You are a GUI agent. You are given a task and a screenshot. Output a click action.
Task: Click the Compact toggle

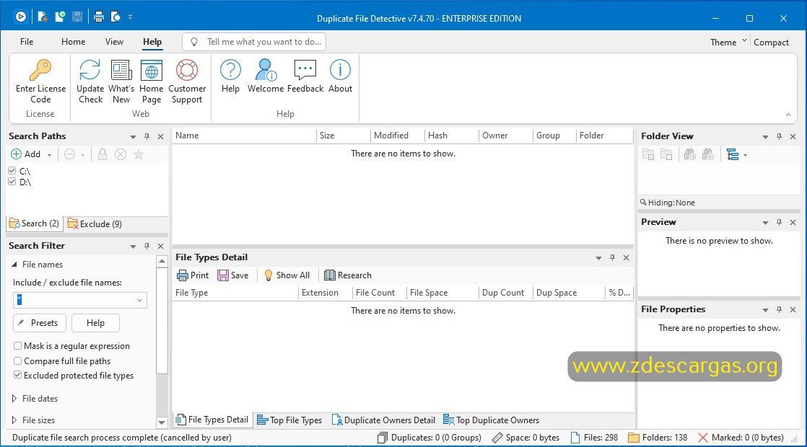click(771, 42)
